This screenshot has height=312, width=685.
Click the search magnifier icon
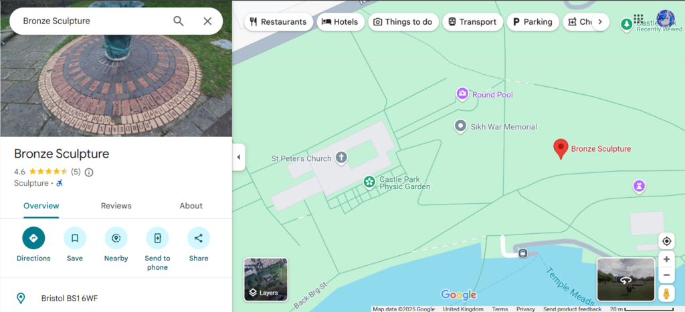178,21
